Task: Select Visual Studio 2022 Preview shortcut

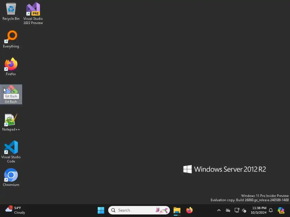Action: click(x=33, y=13)
